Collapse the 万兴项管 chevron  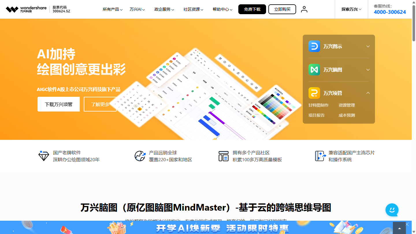(368, 93)
